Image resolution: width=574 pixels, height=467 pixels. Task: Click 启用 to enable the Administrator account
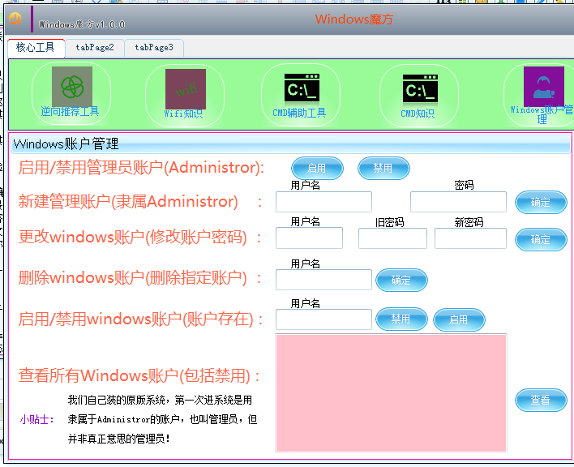[x=317, y=168]
